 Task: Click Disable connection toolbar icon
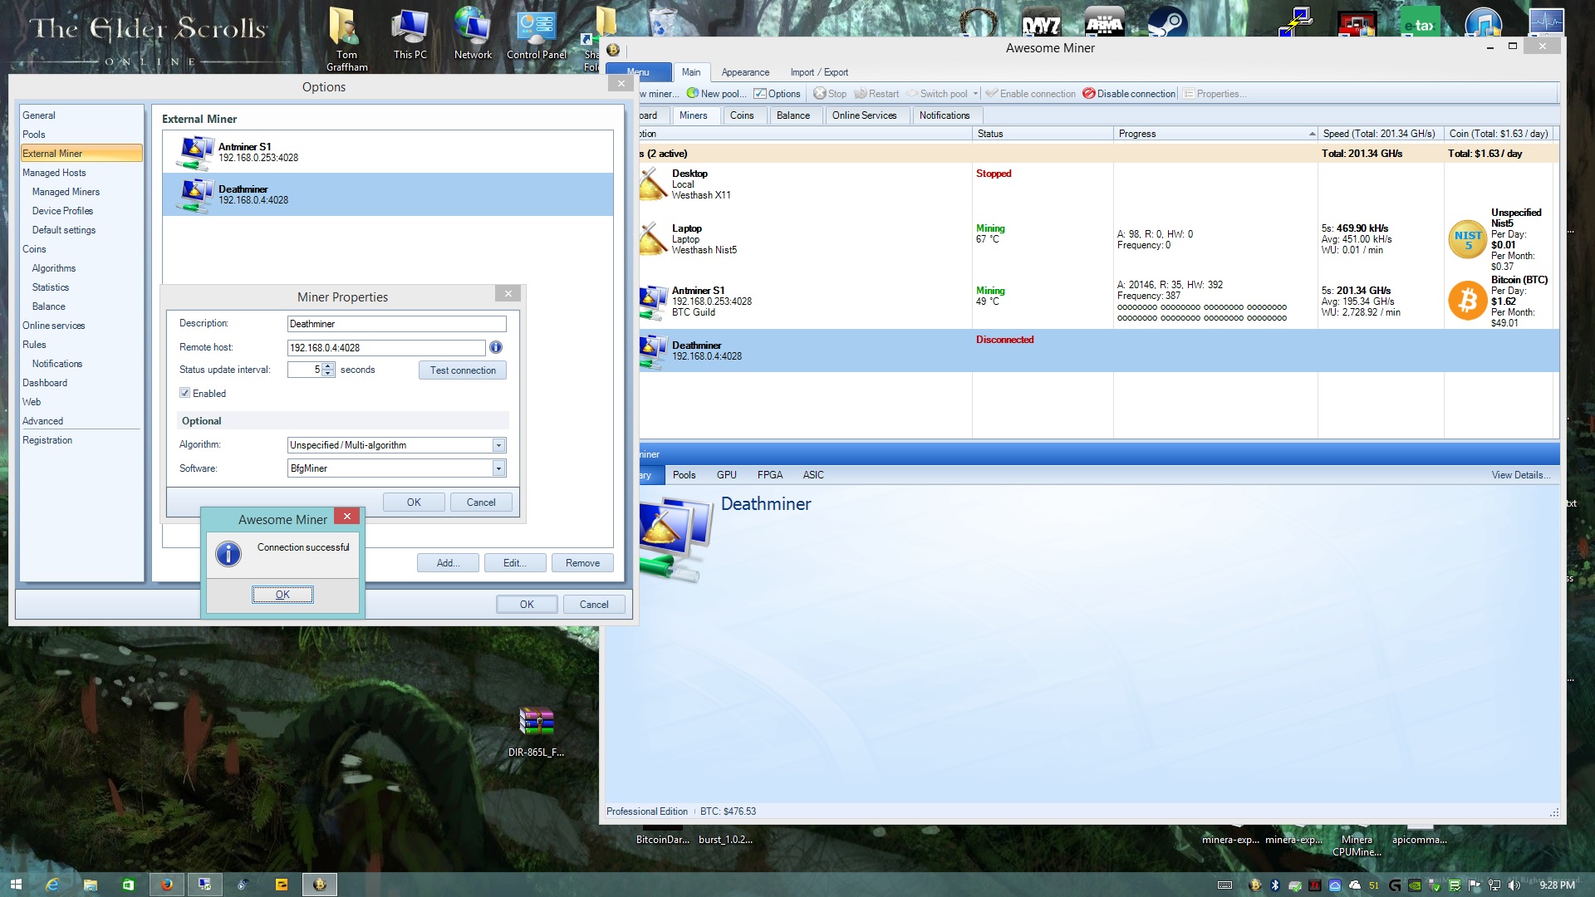(x=1088, y=94)
